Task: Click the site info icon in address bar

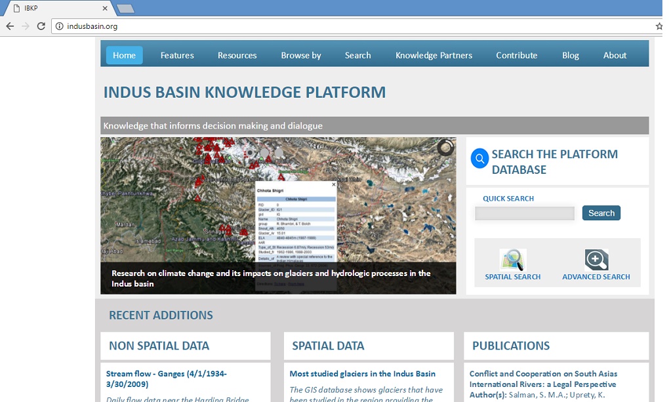Action: coord(60,26)
